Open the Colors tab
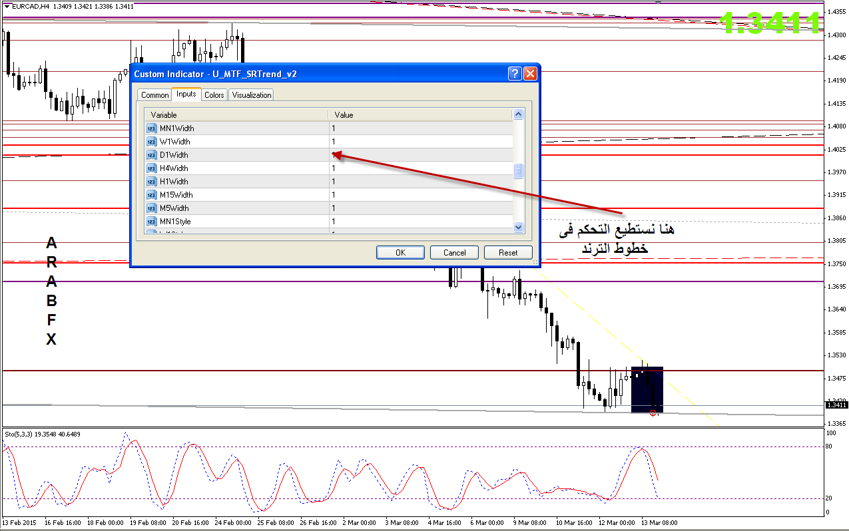This screenshot has width=849, height=531. click(x=214, y=95)
